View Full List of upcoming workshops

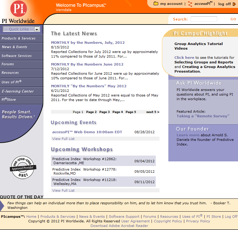tap(63, 190)
